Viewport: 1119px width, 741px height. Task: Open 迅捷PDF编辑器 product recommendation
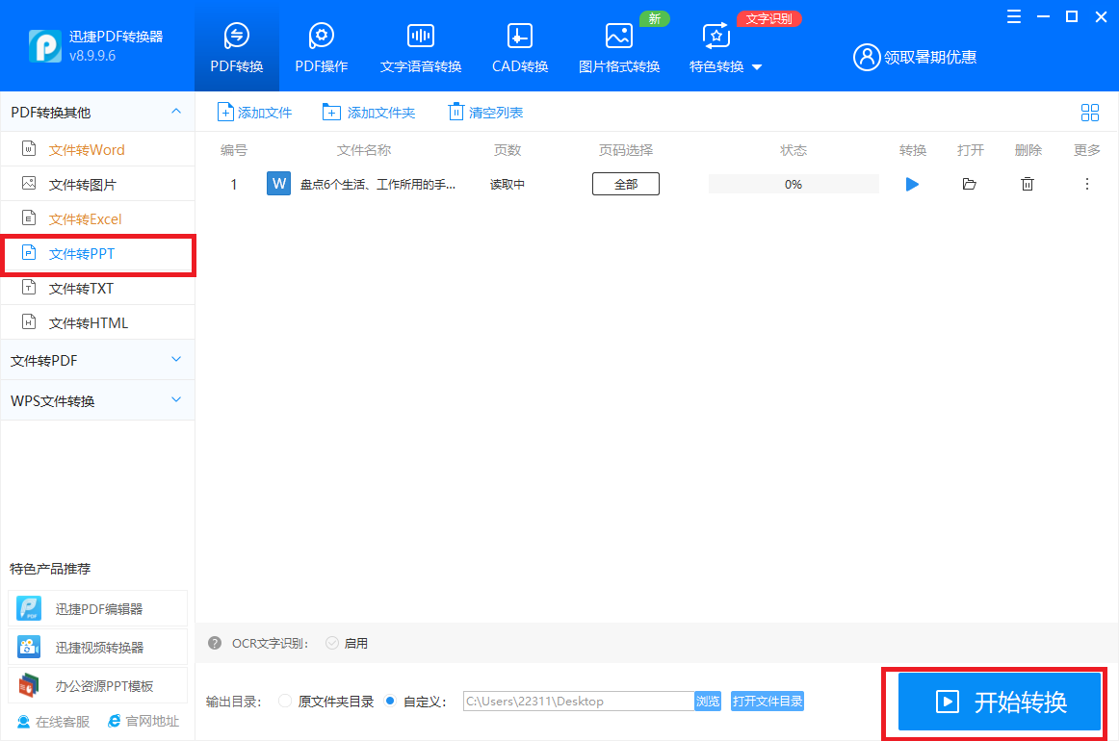[98, 608]
